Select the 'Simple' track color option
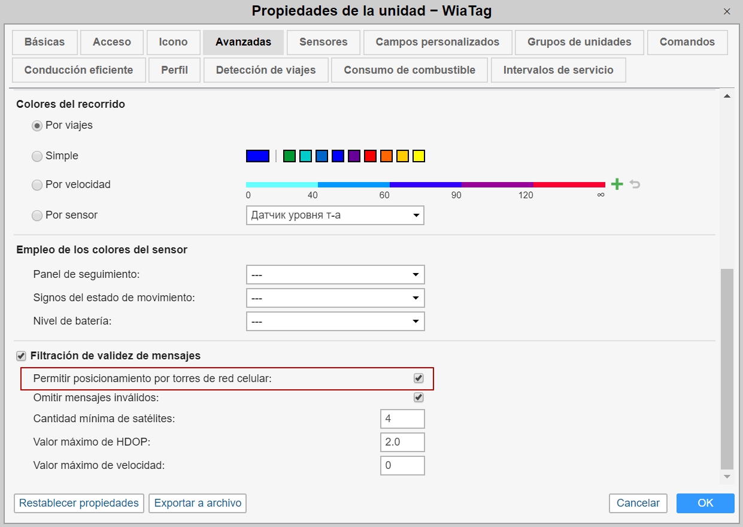The image size is (743, 527). click(x=37, y=156)
